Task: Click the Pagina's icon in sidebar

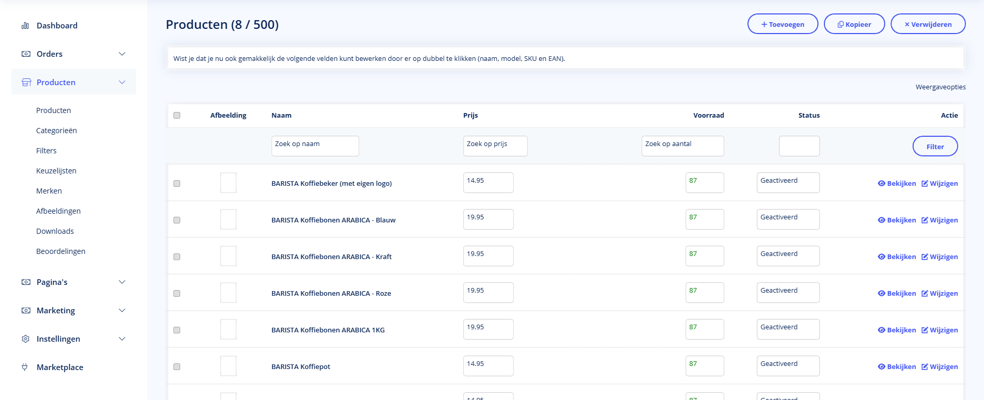Action: (26, 282)
